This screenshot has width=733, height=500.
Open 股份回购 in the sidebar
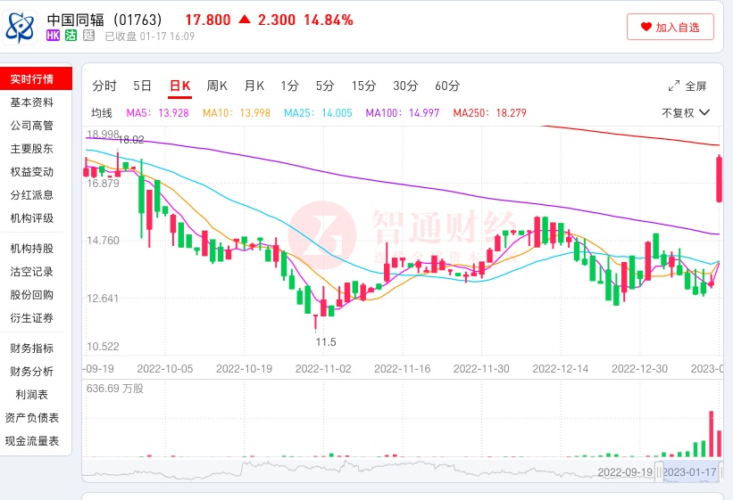click(x=32, y=295)
